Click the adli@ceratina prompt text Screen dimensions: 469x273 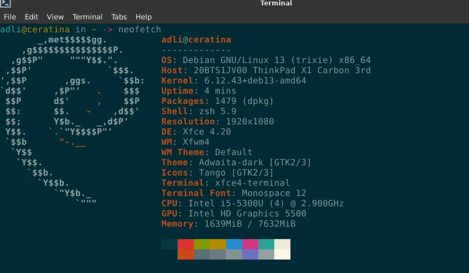tap(35, 29)
